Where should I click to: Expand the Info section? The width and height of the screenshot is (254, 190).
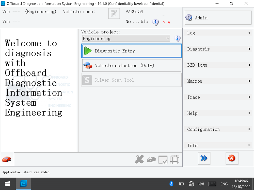click(x=218, y=145)
